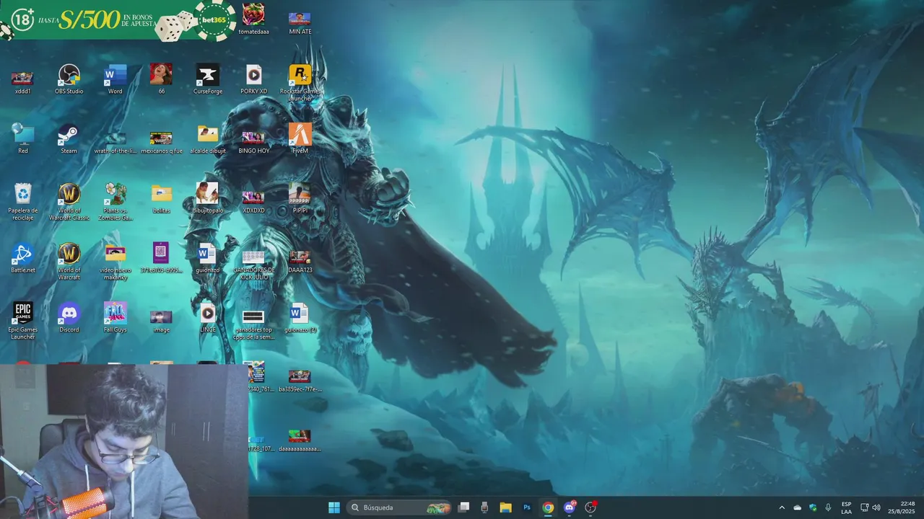924x519 pixels.
Task: Select the mexicanos q fue image
Action: point(162,142)
